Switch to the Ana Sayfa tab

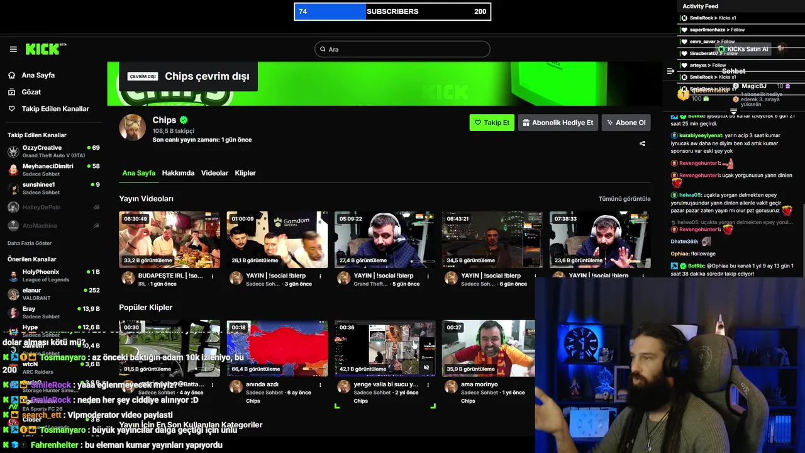pos(138,173)
